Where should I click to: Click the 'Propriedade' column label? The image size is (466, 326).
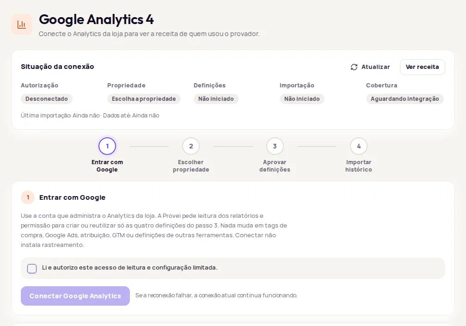(x=126, y=85)
